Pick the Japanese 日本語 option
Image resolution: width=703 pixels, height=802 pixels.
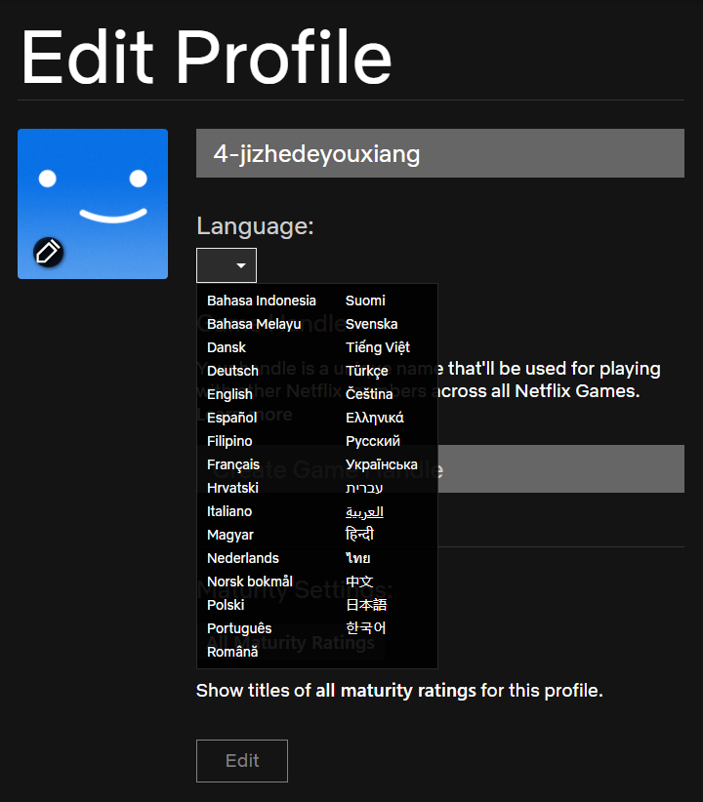(366, 605)
